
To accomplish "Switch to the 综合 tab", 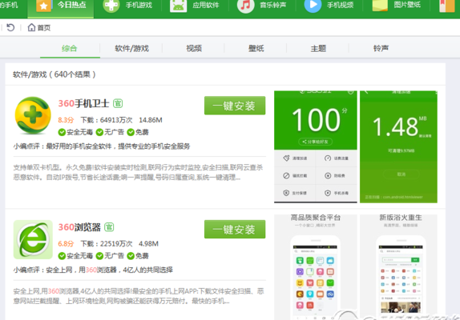I will tap(70, 48).
